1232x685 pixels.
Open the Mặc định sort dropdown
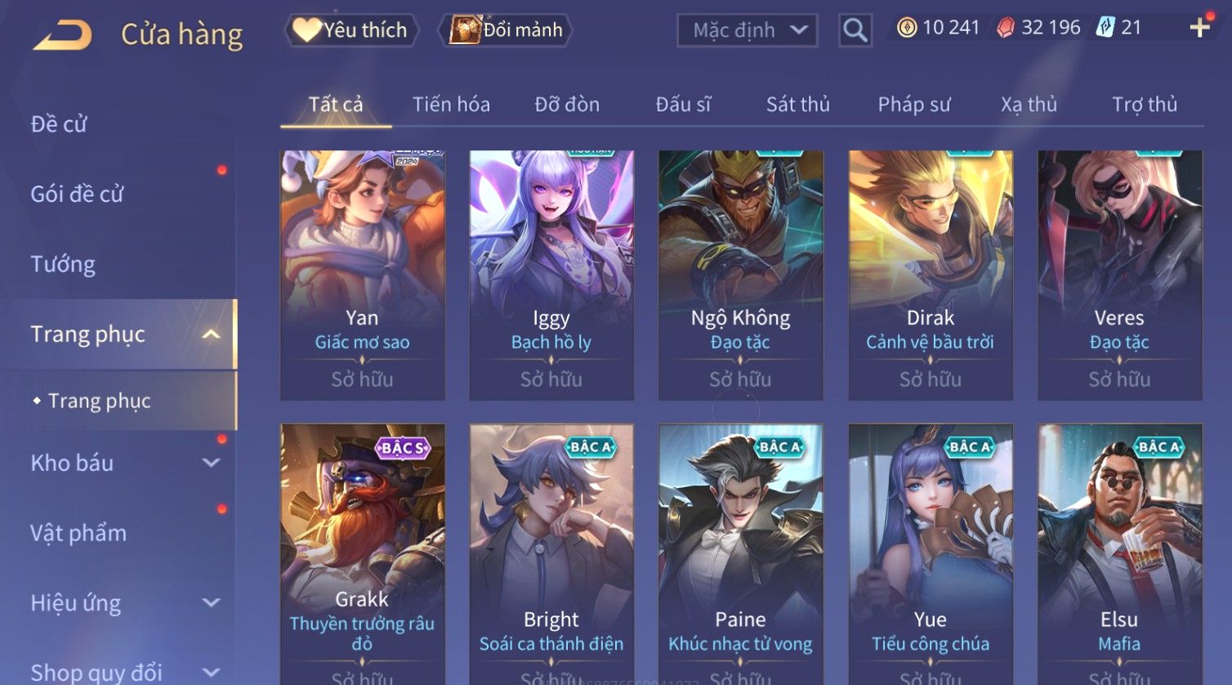click(748, 30)
